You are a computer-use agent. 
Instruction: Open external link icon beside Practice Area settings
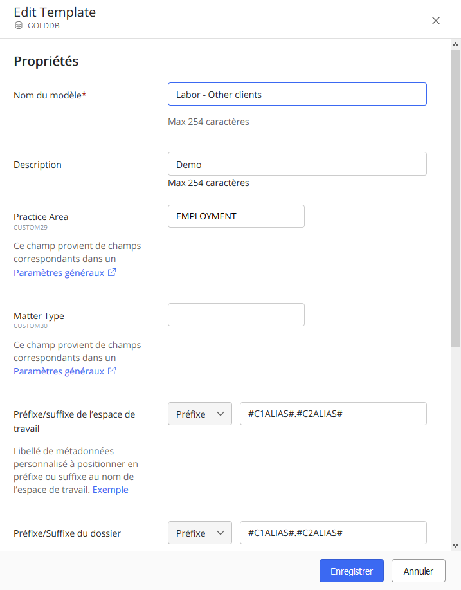pyautogui.click(x=112, y=273)
